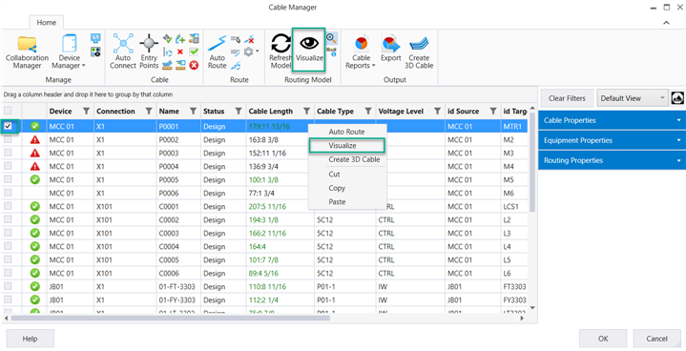
Task: Check the 01-FT-3303 row checkbox
Action: (x=8, y=287)
